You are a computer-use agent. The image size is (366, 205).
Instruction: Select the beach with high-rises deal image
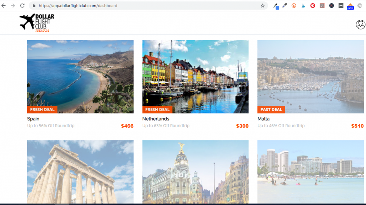pos(310,172)
